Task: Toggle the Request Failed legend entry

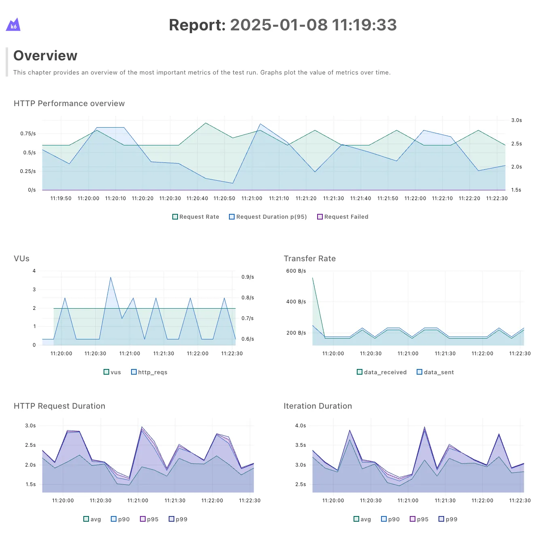Action: (x=343, y=217)
